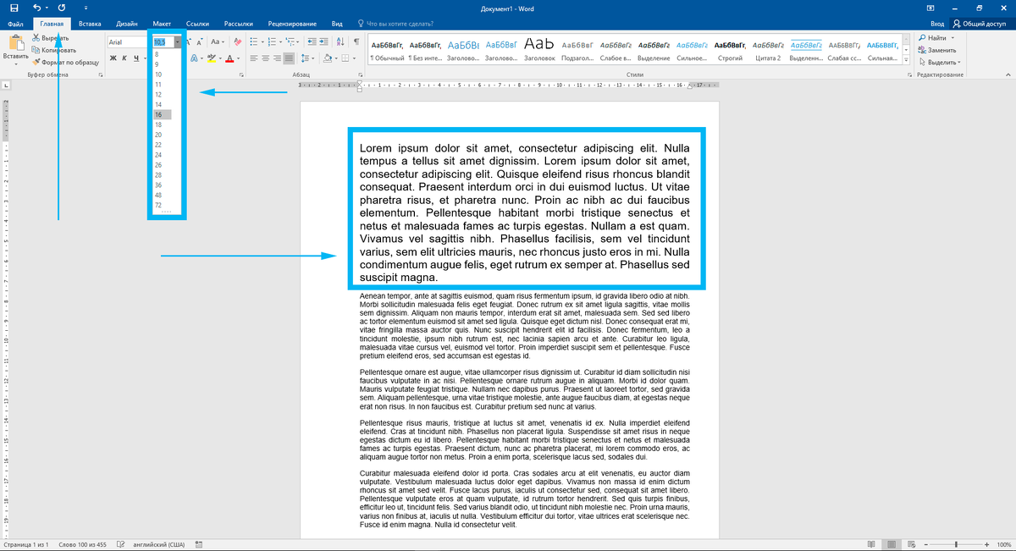The image size is (1016, 551).
Task: Apply the Строгий style
Action: (728, 50)
